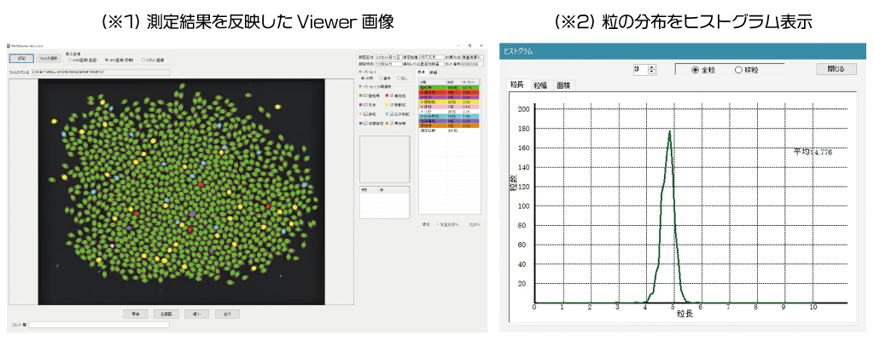The width and height of the screenshot is (874, 341).
Task: Click the 等倍 button below image
Action: click(x=136, y=314)
